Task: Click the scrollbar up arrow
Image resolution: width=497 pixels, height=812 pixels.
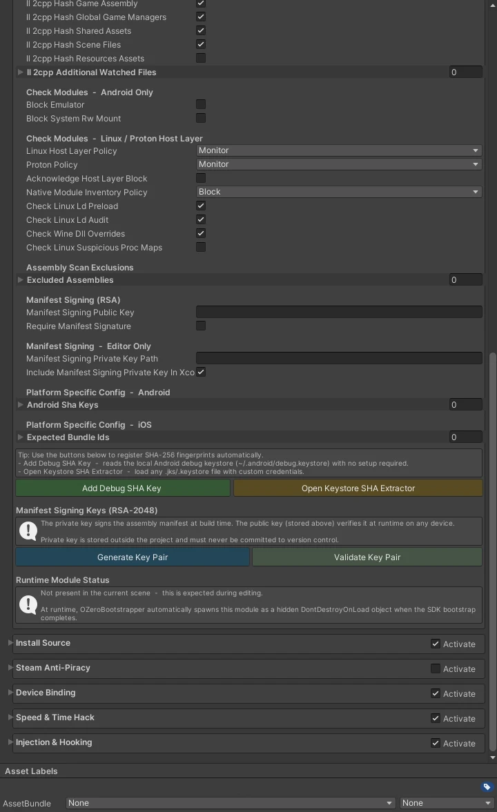Action: point(493,6)
